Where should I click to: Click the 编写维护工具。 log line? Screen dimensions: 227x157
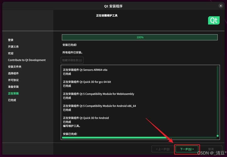72,126
